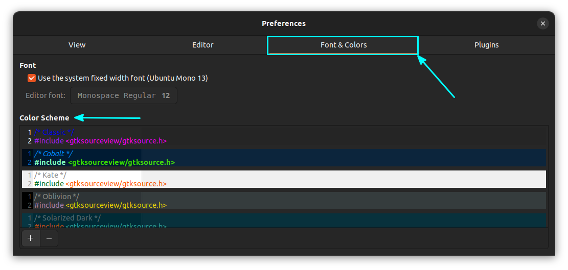Open the Editor tab
This screenshot has height=270, width=568.
(x=202, y=45)
